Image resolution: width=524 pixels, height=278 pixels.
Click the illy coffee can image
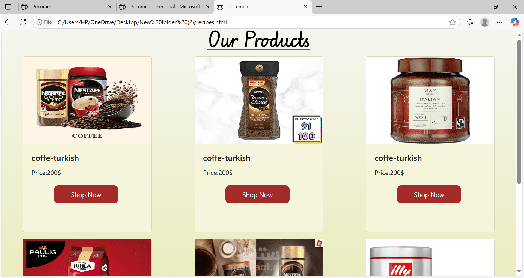[x=430, y=258]
